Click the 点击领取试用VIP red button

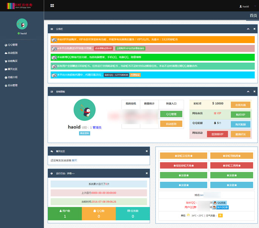103,48
